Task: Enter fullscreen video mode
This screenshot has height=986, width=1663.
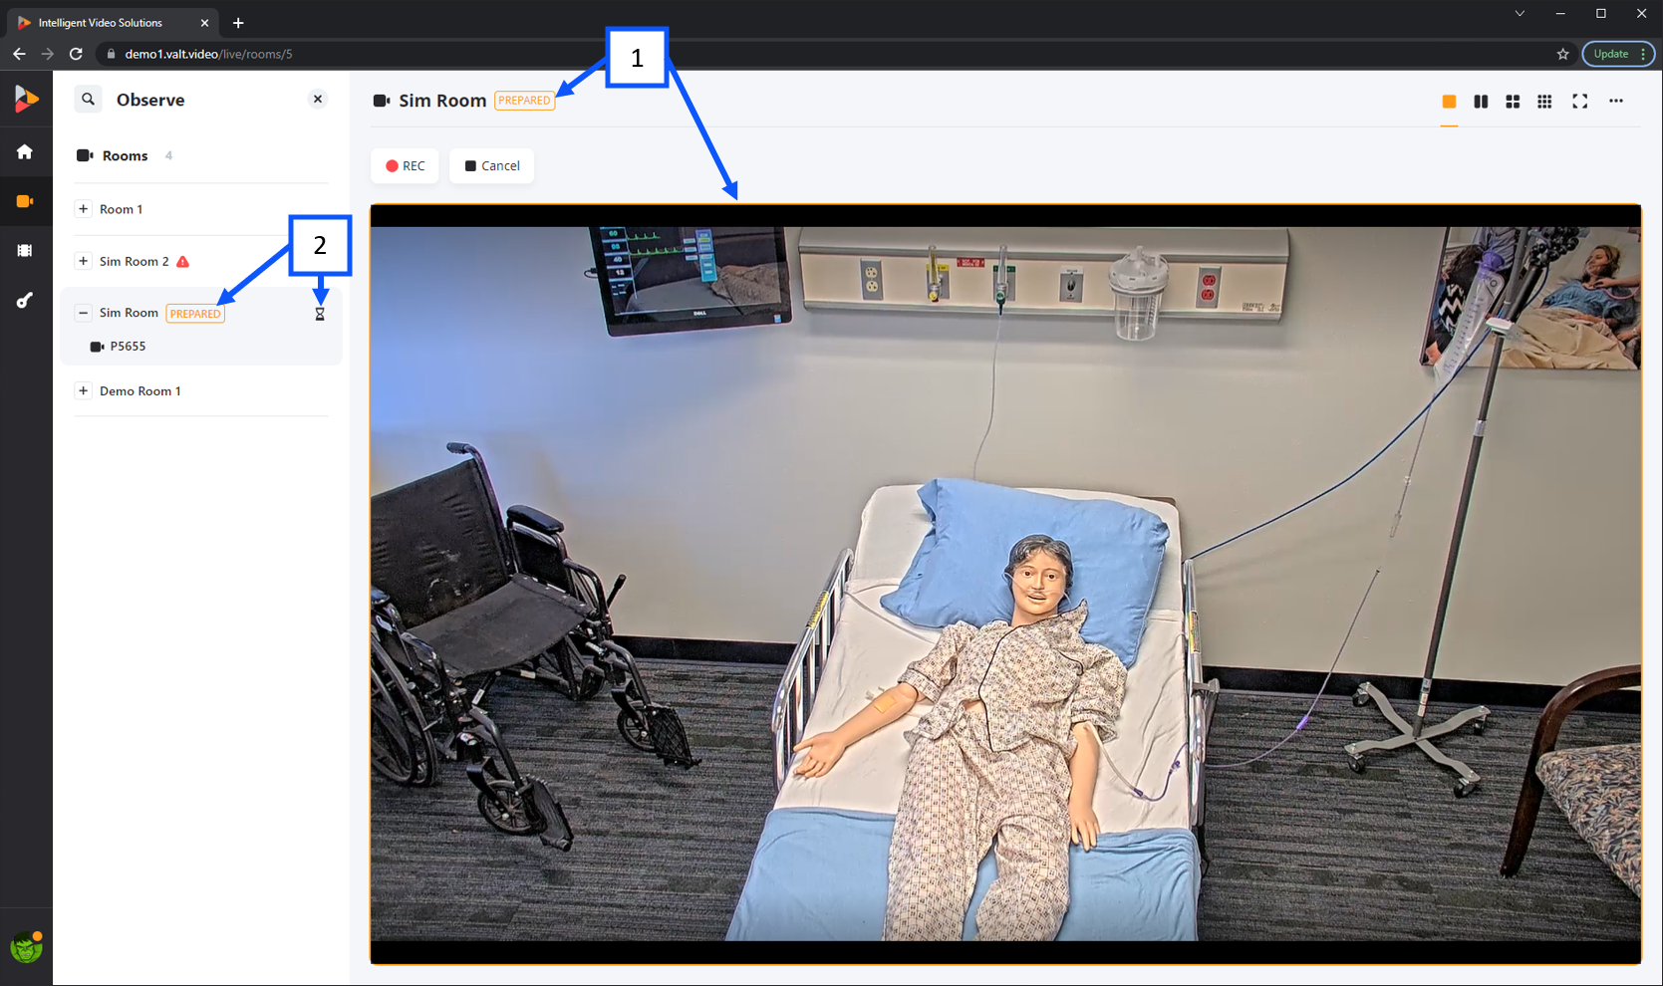Action: click(x=1580, y=102)
